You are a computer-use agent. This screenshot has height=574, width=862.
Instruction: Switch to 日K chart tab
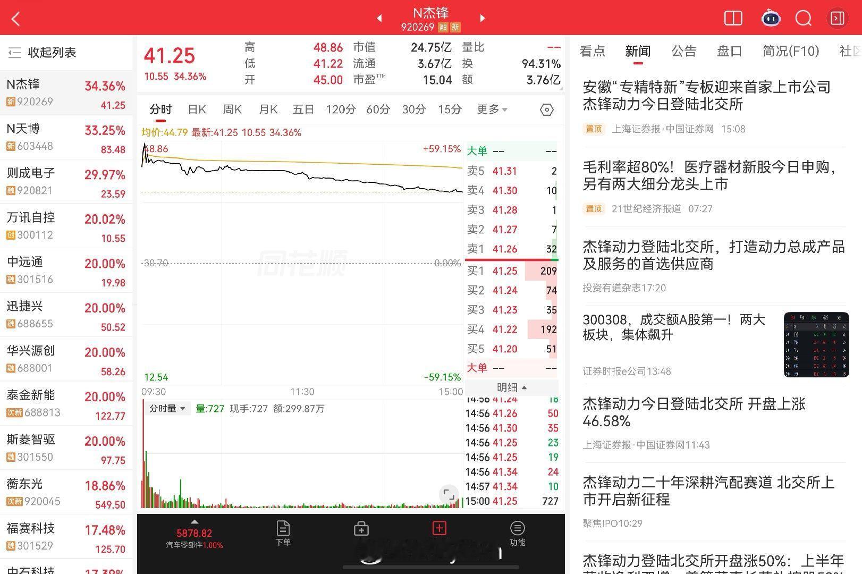pos(197,109)
